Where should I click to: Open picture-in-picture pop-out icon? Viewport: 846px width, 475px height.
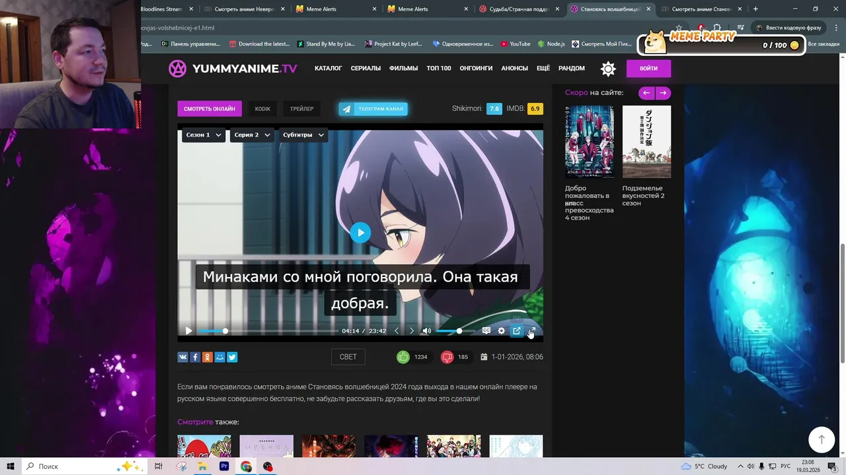pos(517,331)
